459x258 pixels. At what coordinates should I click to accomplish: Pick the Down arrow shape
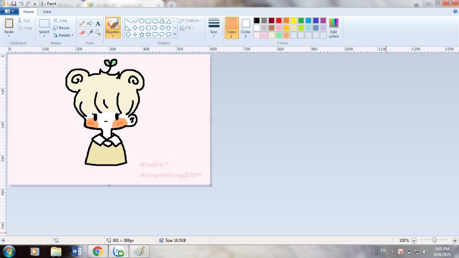(128, 34)
